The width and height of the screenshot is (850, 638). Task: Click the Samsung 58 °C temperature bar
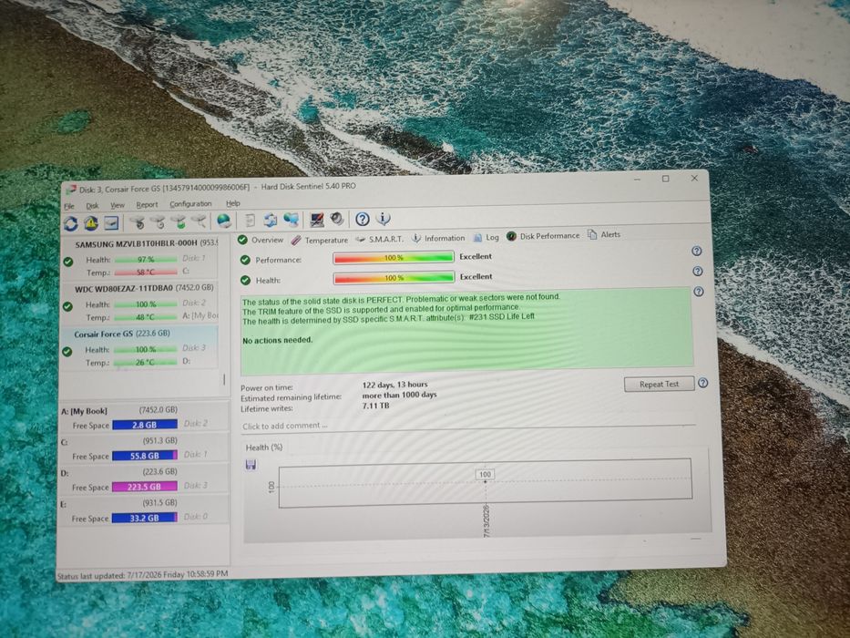[x=146, y=273]
